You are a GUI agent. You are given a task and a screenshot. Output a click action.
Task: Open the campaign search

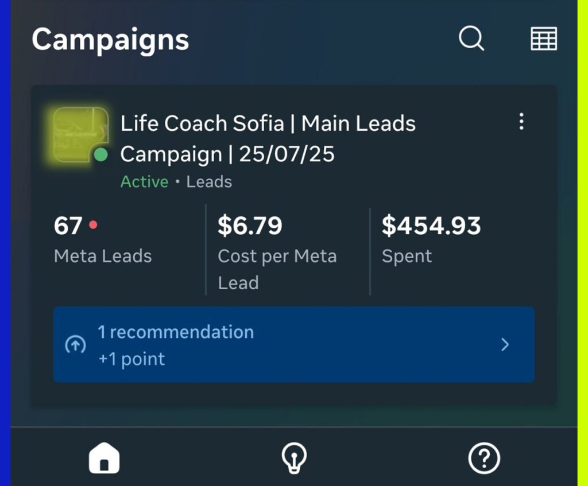(x=471, y=39)
